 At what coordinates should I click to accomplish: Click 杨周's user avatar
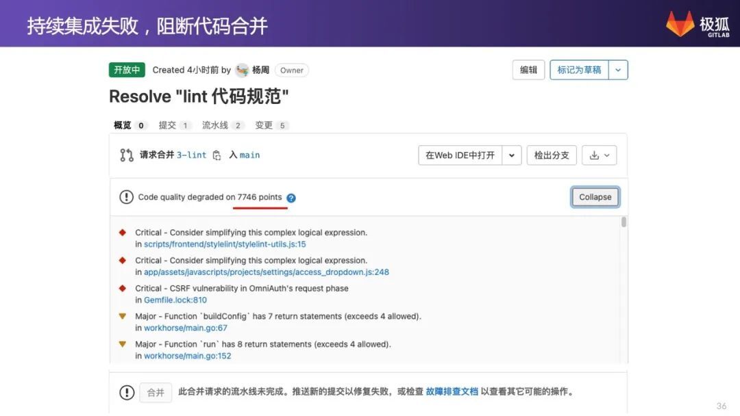242,70
